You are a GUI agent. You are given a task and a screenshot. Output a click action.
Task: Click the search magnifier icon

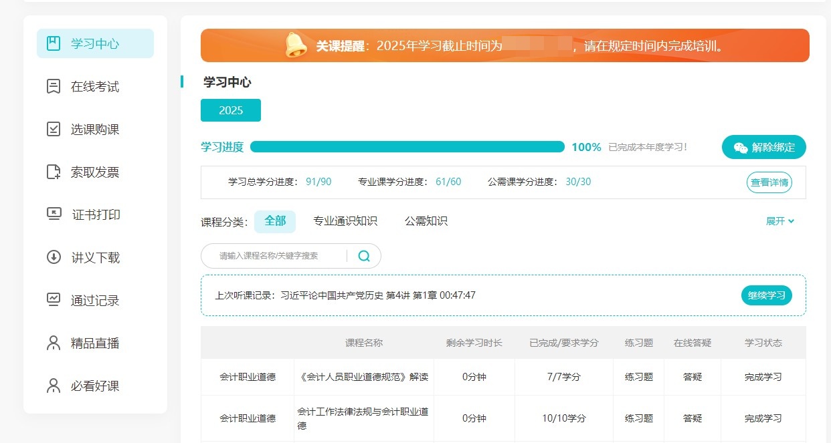pos(363,256)
